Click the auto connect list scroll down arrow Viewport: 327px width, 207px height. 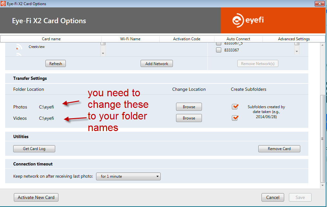pos(297,52)
